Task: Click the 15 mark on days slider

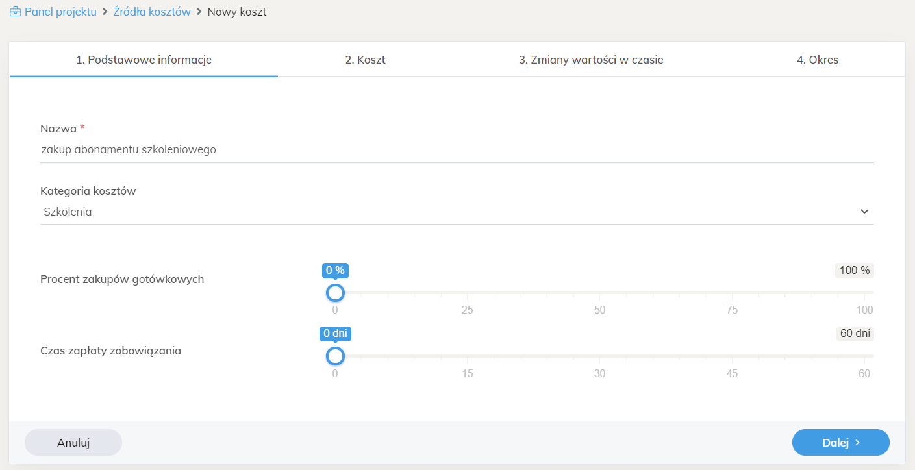Action: click(x=468, y=373)
